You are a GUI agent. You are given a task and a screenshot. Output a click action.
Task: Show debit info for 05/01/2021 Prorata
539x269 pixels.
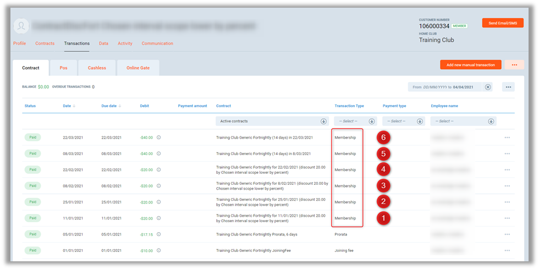click(x=159, y=234)
